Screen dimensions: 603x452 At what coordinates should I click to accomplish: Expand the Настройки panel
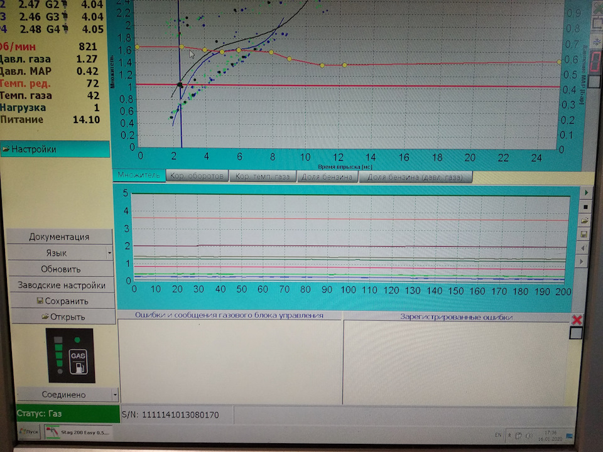[55, 149]
